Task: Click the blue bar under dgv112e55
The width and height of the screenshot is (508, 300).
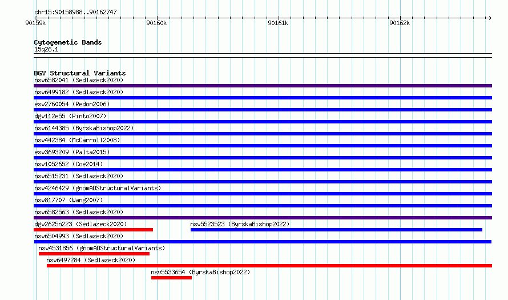Action: pyautogui.click(x=263, y=122)
